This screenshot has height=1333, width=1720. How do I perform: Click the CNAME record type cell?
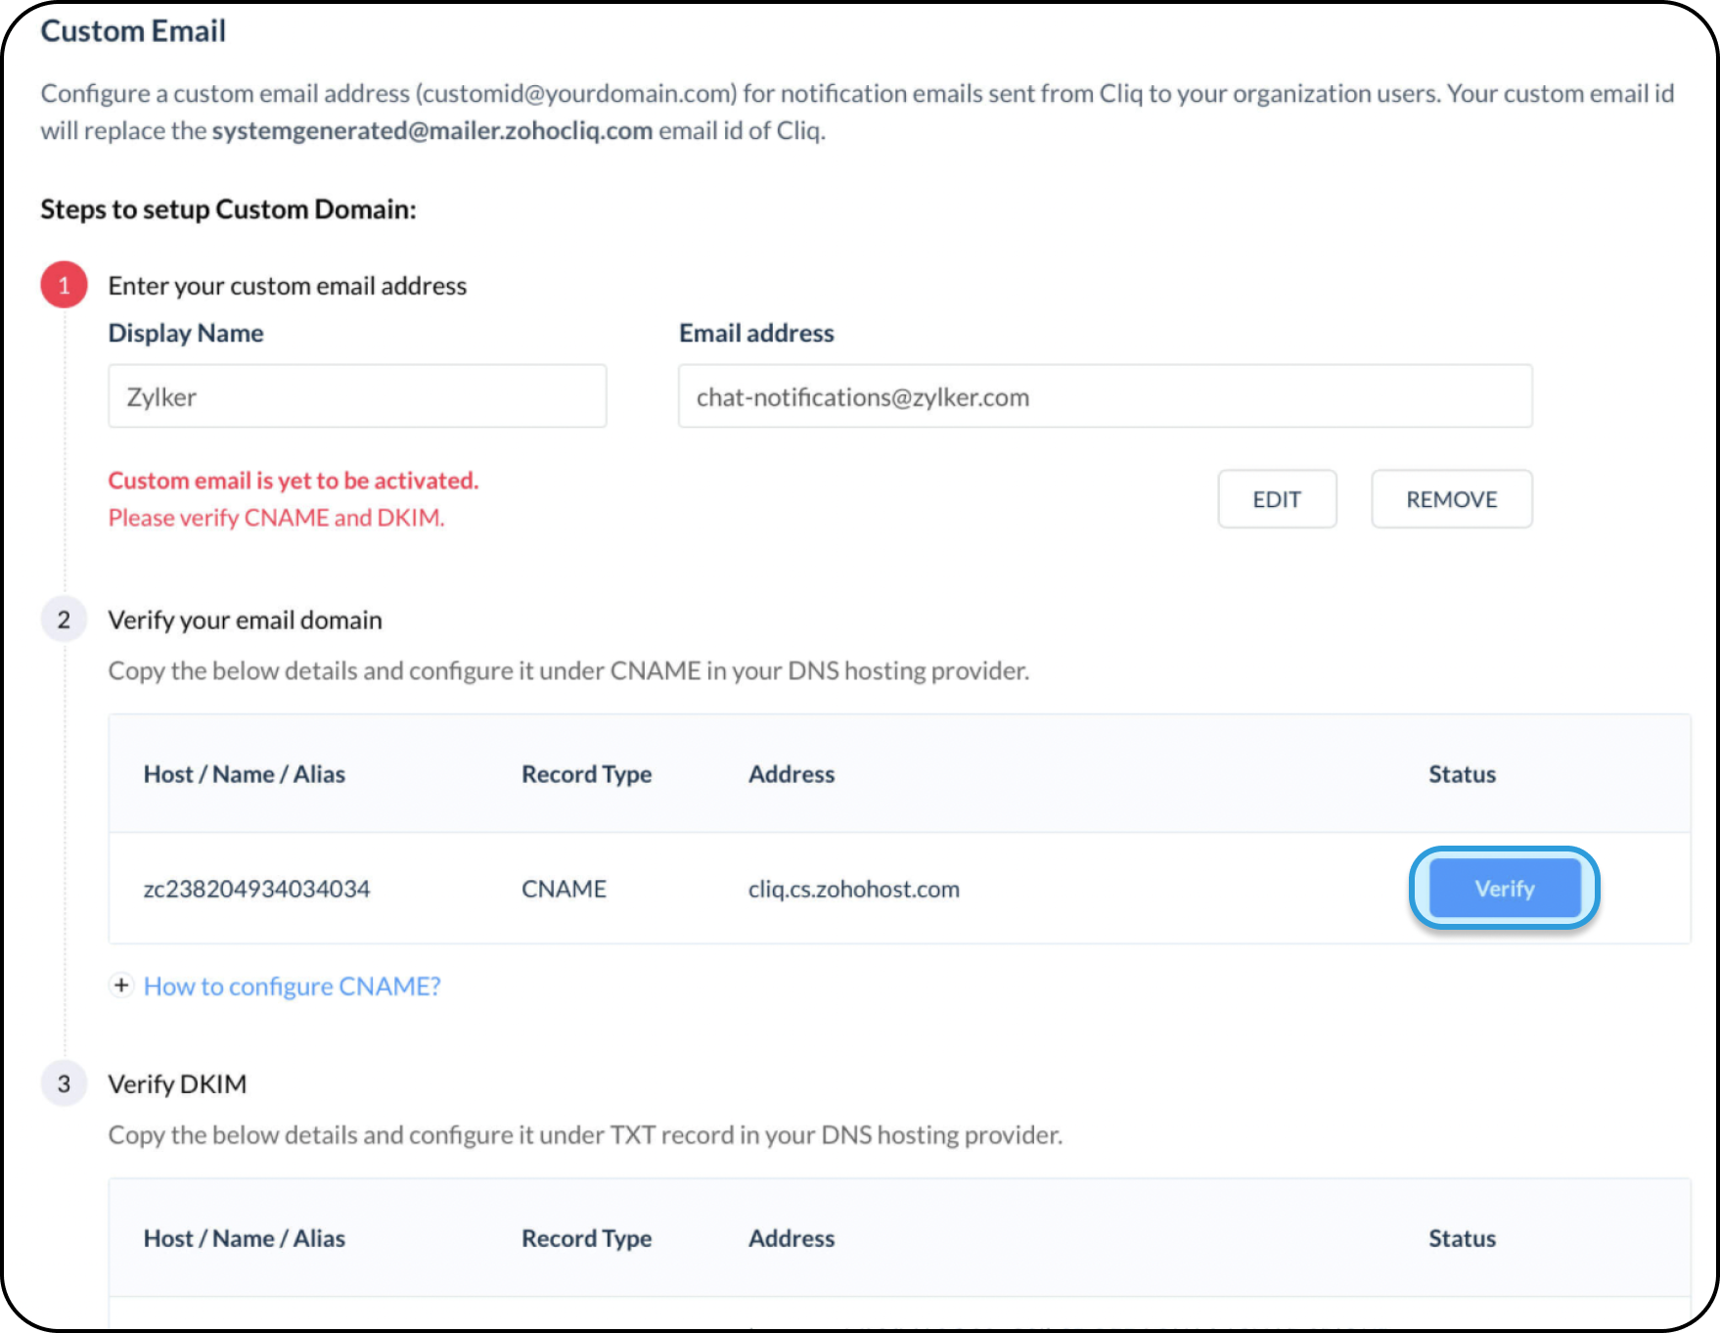564,889
